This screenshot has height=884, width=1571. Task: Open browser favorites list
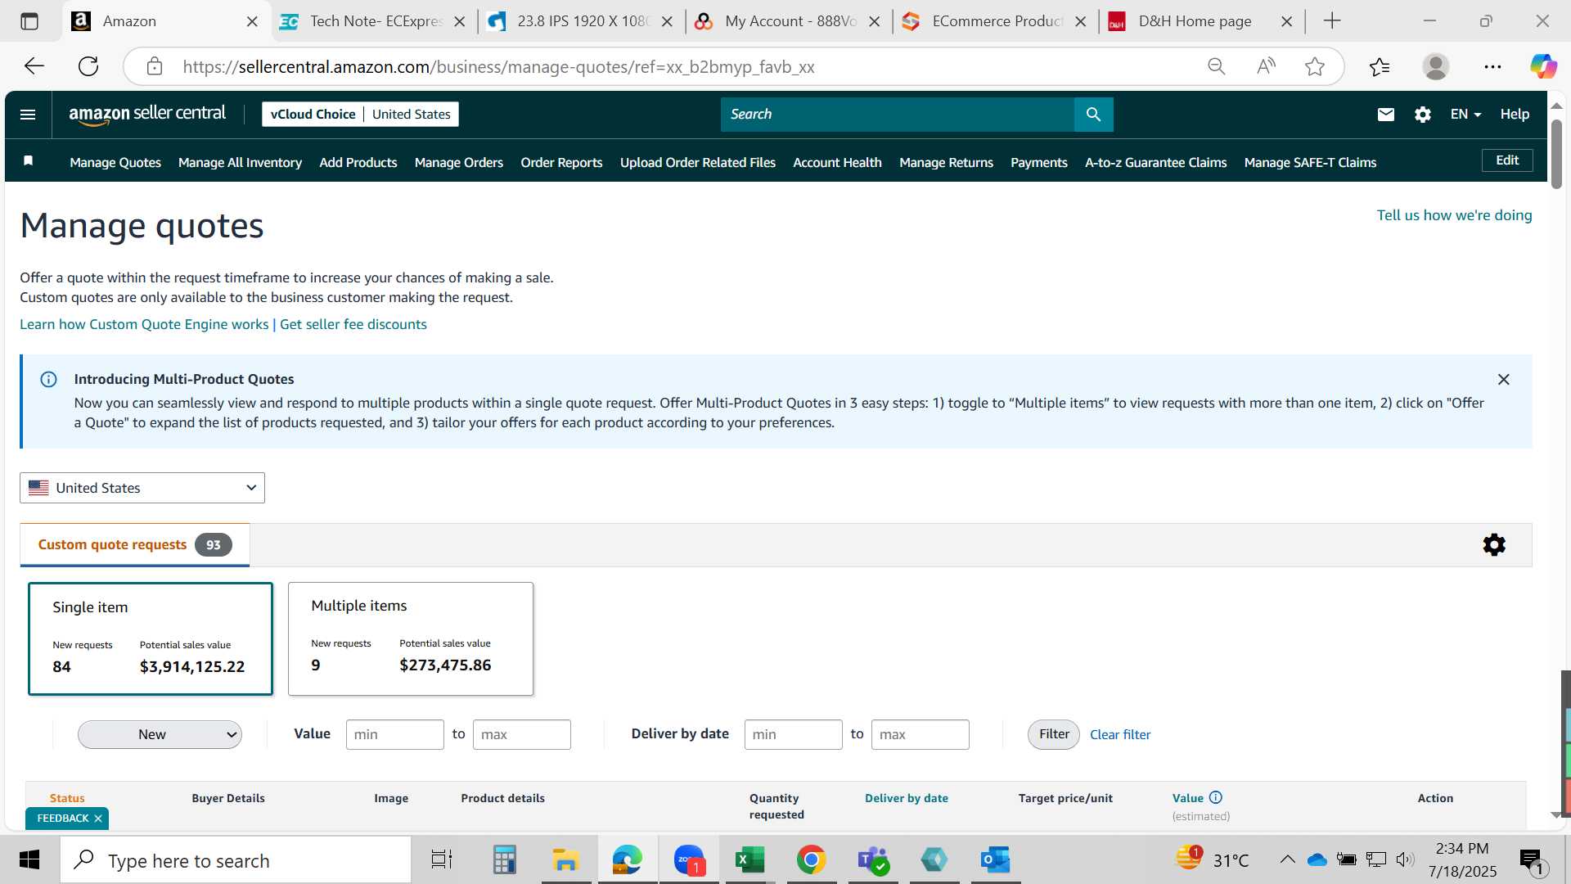tap(1380, 67)
